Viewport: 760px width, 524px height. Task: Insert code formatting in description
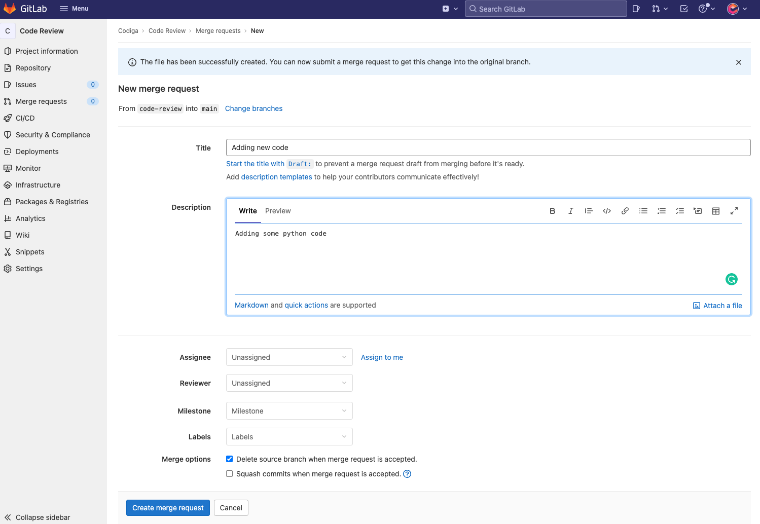pos(607,211)
